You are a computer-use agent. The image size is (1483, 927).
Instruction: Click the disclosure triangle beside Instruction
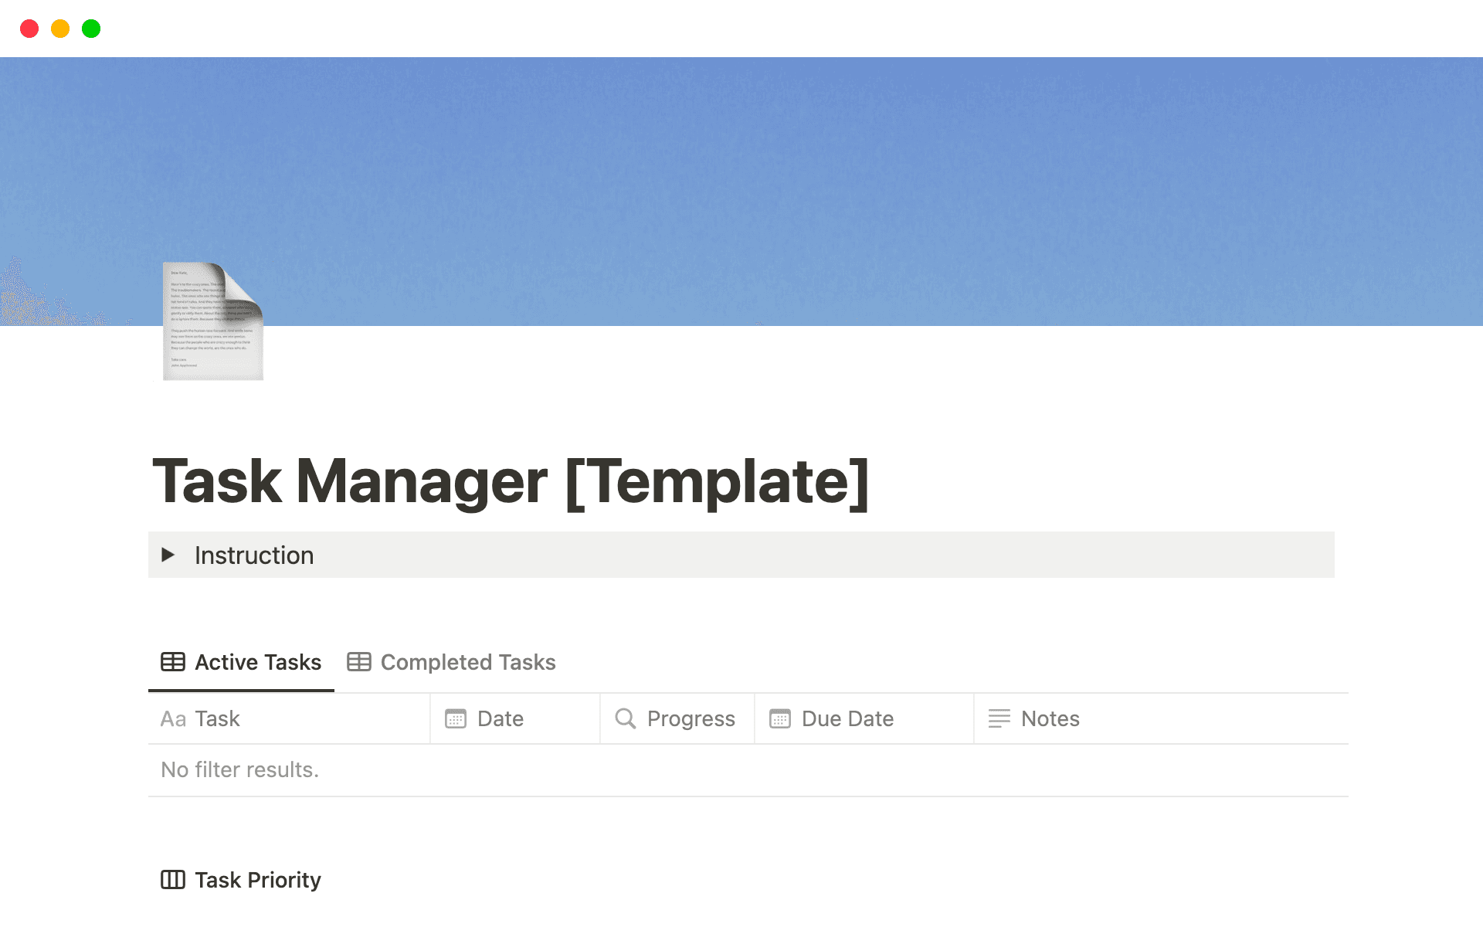pyautogui.click(x=169, y=555)
